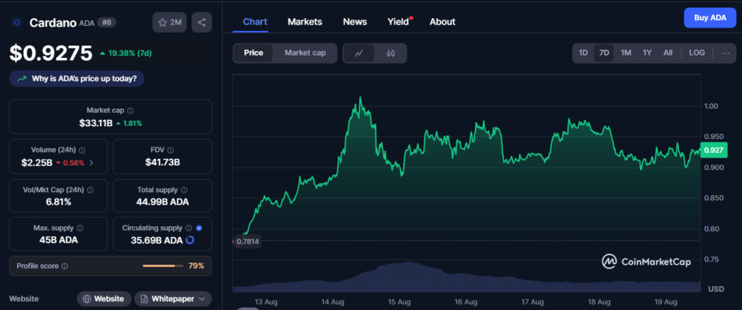Click the 45B ADA max supply
This screenshot has height=310, width=742.
(x=59, y=240)
